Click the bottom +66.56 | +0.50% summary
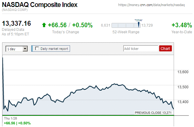Image resolution: width=194 pixels, height=127 pixels. coord(17,123)
